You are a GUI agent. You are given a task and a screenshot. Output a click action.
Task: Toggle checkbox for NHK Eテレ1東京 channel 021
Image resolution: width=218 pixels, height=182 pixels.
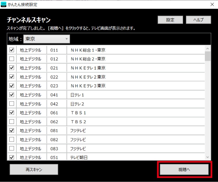[12, 68]
